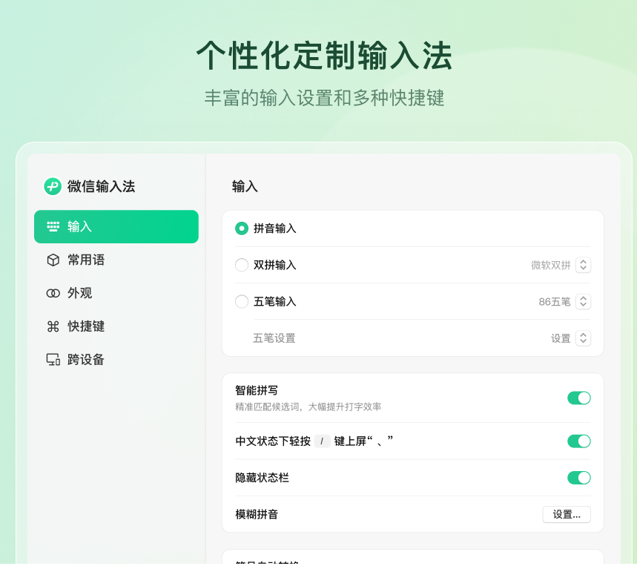
Task: Click the 五笔设置 label
Action: pos(274,338)
